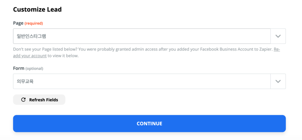Screen dimensions: 302x140
Task: Click the circular refresh arrow icon
Action: coord(23,100)
